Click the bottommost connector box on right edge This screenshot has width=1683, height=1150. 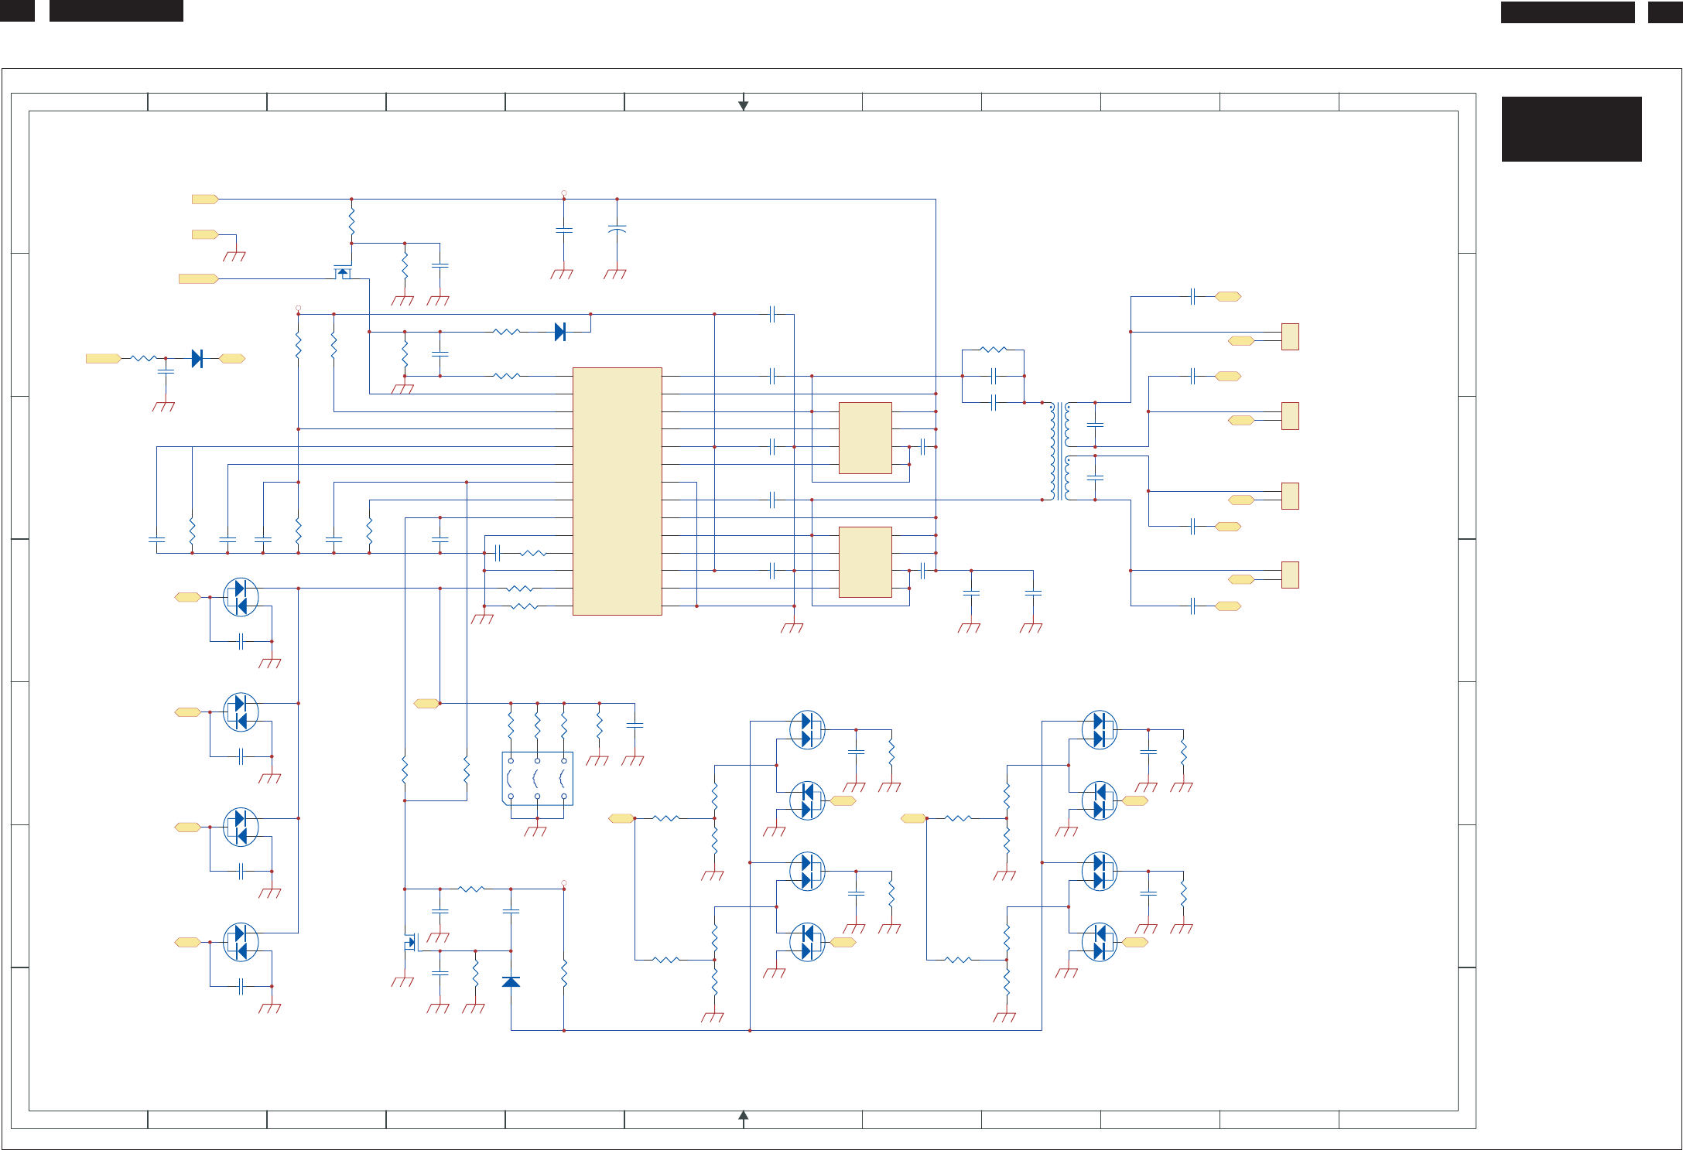click(1290, 575)
